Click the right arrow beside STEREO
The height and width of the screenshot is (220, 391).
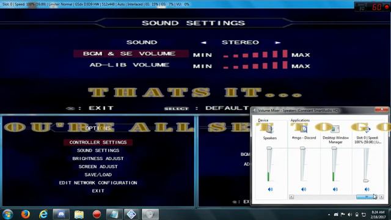click(x=277, y=43)
